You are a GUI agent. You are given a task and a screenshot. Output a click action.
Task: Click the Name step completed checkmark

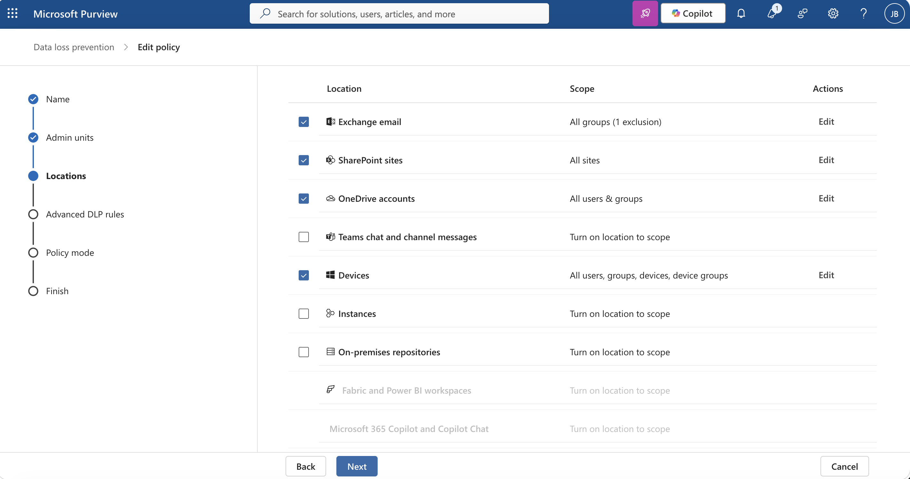pyautogui.click(x=33, y=99)
